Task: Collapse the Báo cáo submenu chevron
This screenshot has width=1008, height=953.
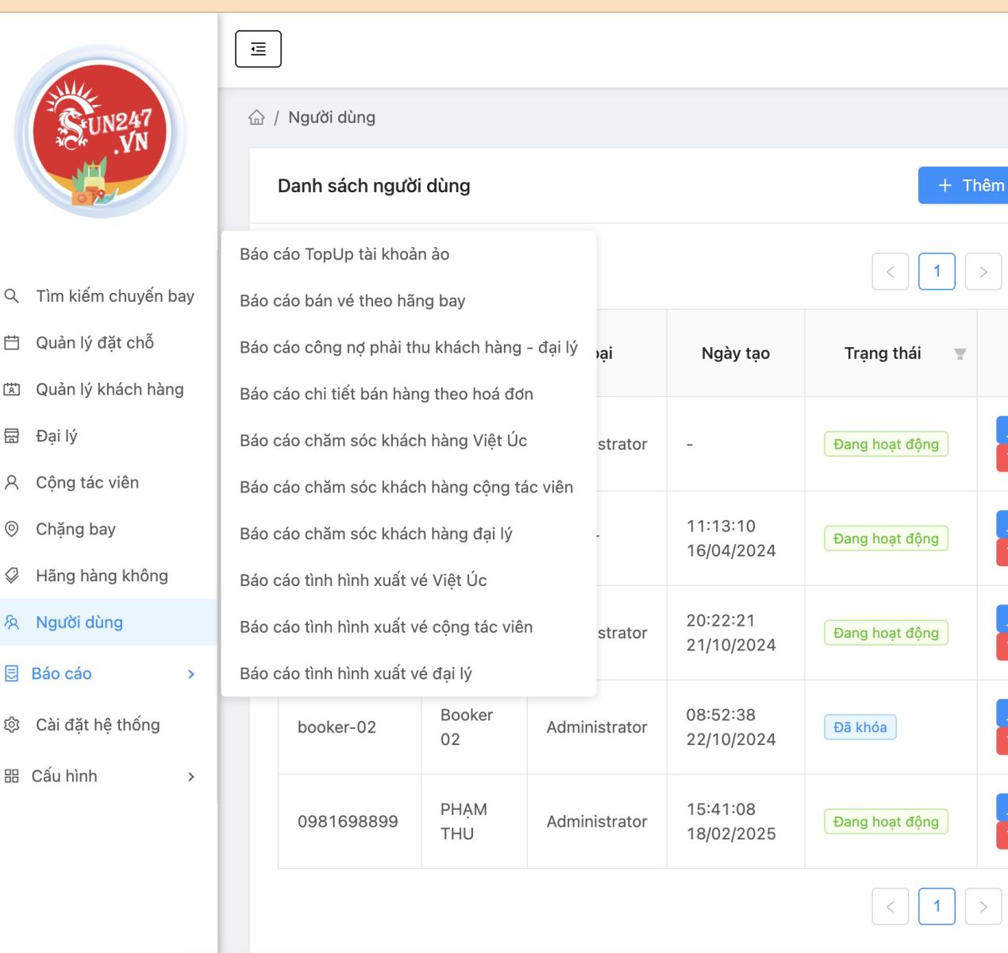Action: click(x=190, y=673)
